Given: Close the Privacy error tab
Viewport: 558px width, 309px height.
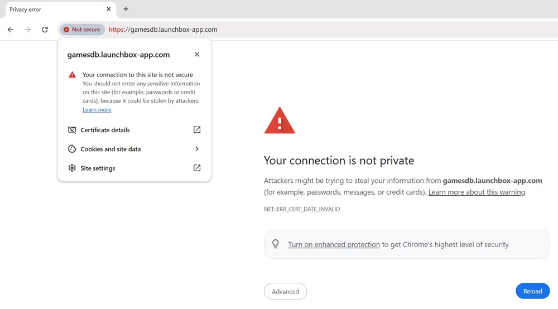Looking at the screenshot, I should pos(109,9).
